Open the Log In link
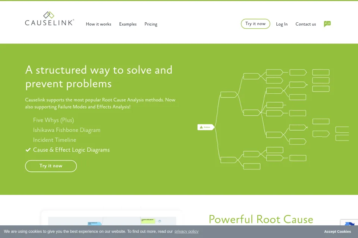Screen dimensions: 358x238 (282, 24)
